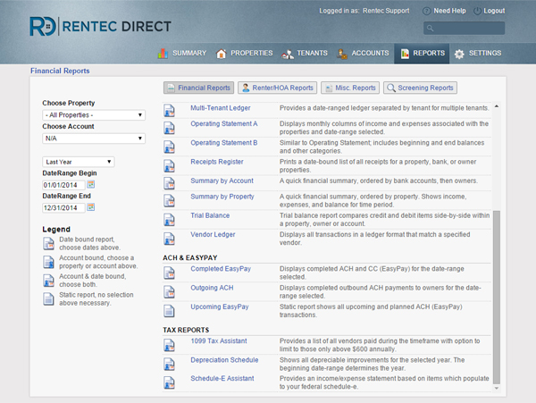Open the Choose Account dropdown
Screen dimensions: 536x403
(x=93, y=139)
